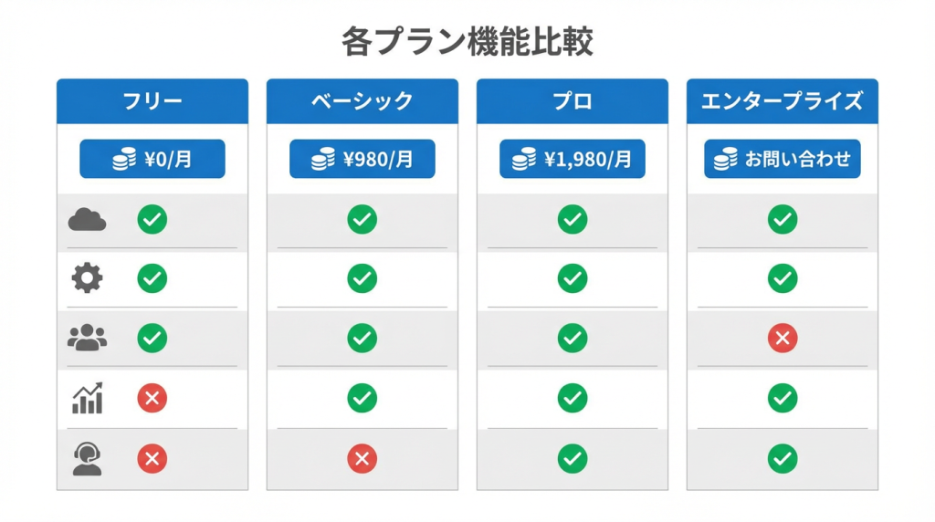Click フリー plan's support row red X

152,458
